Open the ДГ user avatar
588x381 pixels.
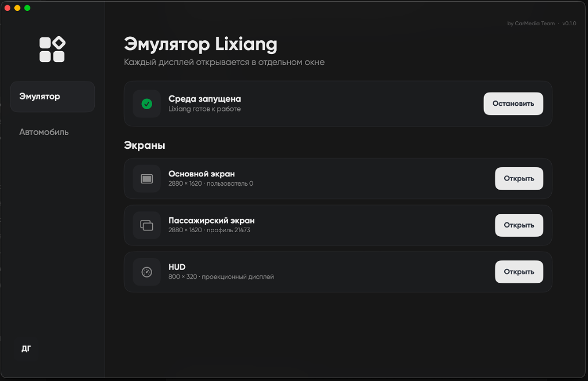coord(26,349)
